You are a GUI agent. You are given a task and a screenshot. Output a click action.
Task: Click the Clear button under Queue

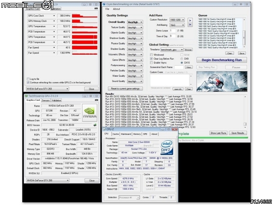[x=229, y=53]
